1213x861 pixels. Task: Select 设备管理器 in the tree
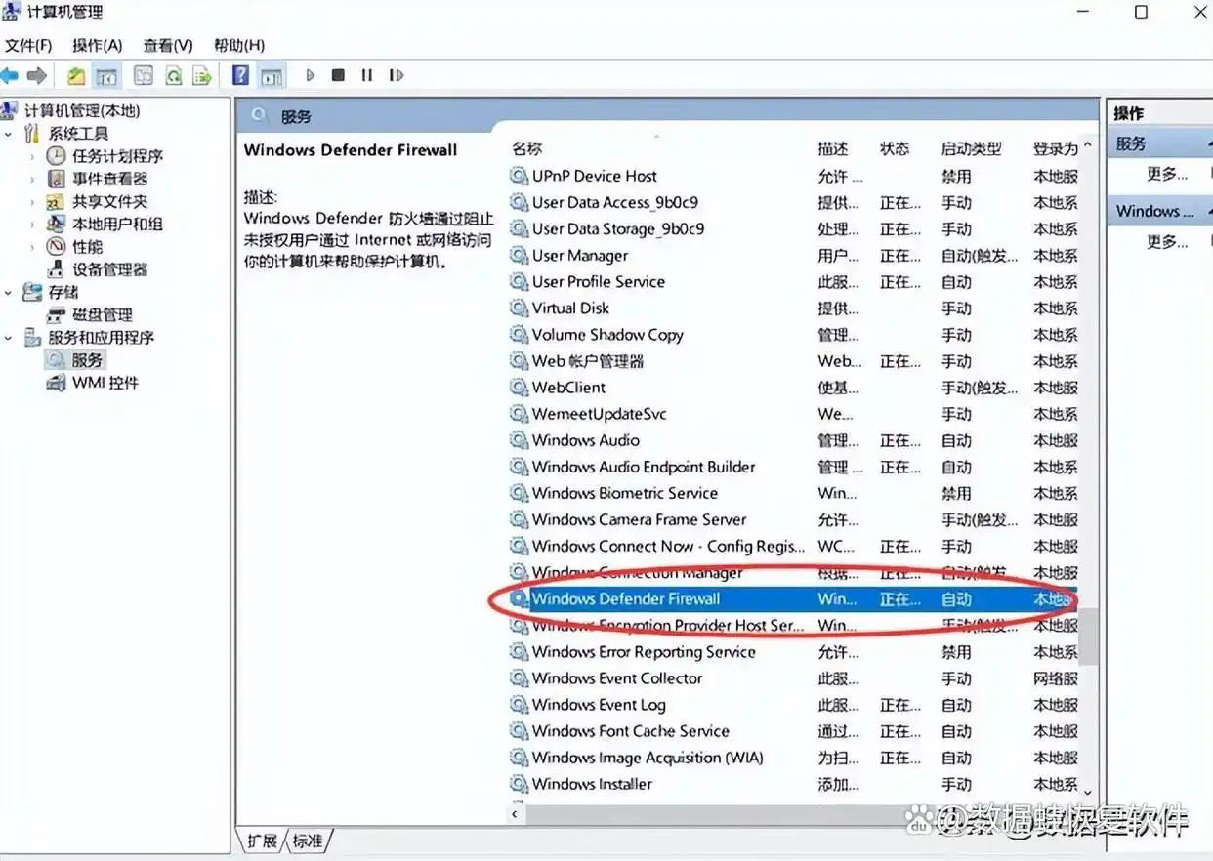point(109,269)
